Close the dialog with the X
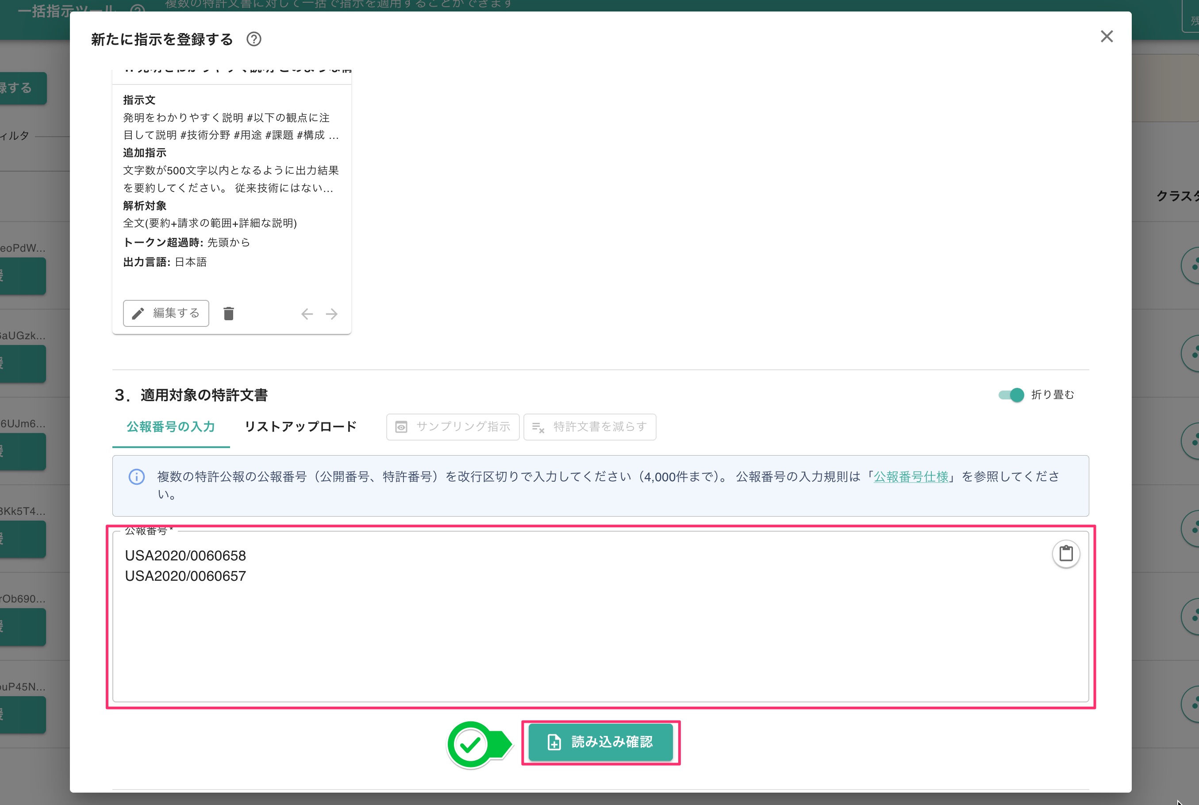This screenshot has width=1199, height=805. pos(1107,36)
